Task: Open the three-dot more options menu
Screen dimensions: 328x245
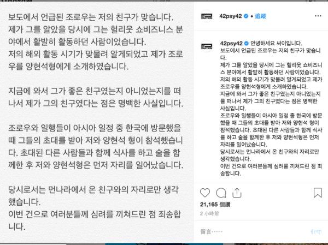Action: point(318,16)
